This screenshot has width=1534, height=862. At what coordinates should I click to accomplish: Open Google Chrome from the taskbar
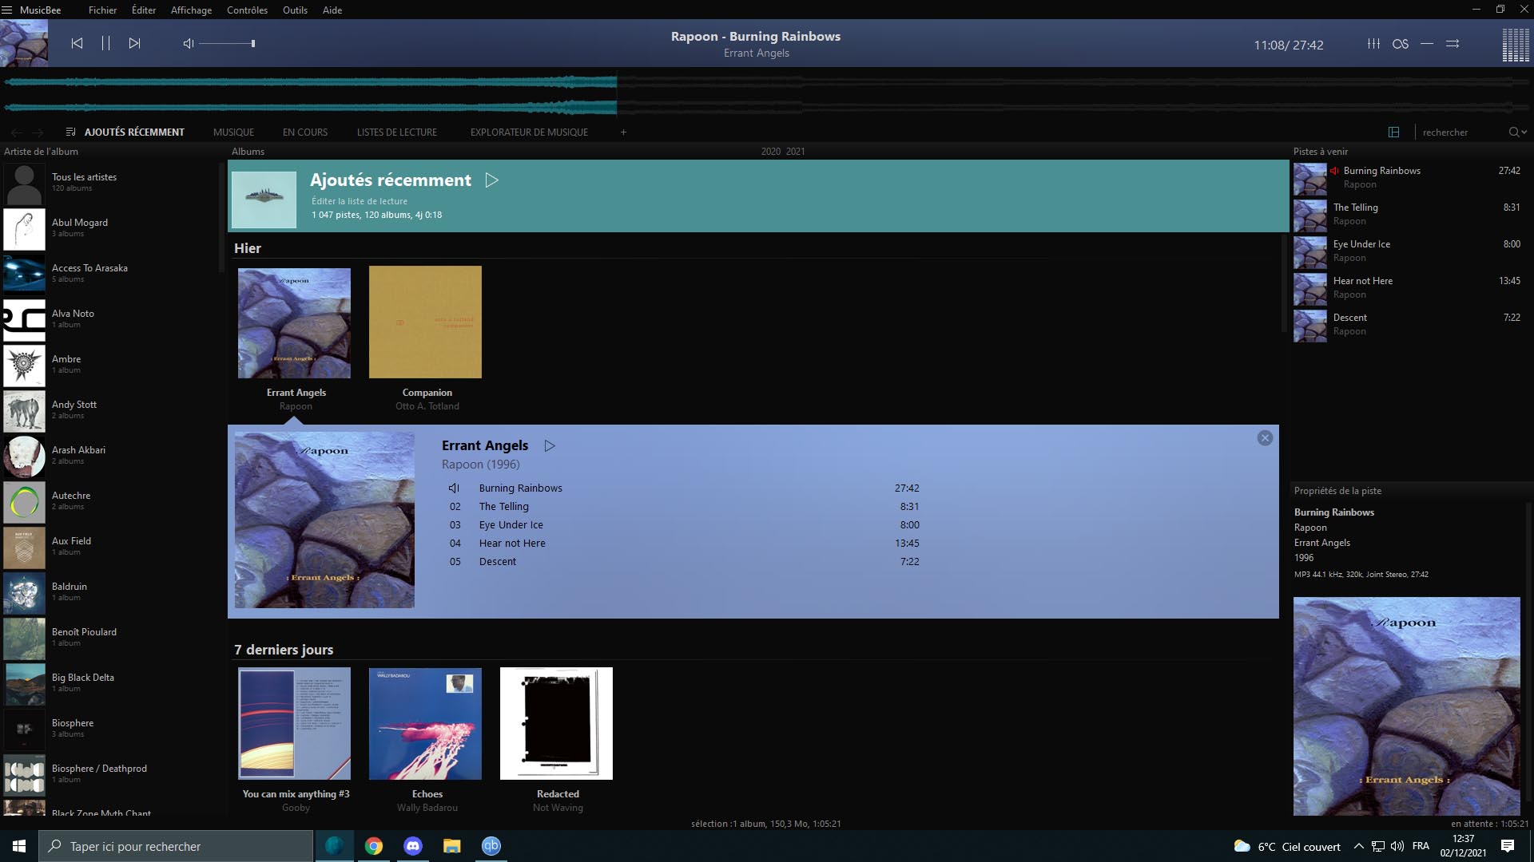point(374,846)
